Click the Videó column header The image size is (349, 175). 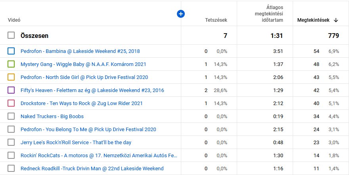(x=14, y=20)
